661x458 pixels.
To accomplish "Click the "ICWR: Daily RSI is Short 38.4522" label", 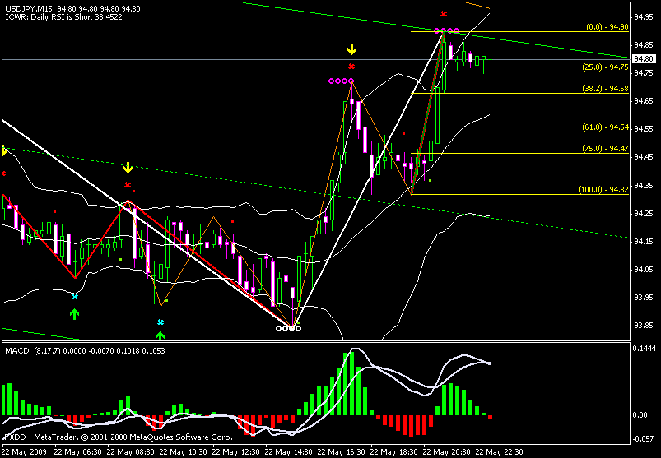I will point(63,17).
